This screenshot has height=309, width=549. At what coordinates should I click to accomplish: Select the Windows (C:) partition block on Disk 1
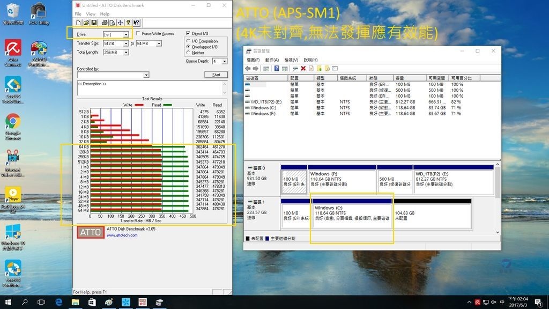tap(351, 216)
